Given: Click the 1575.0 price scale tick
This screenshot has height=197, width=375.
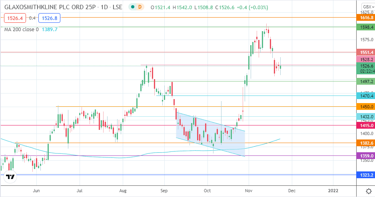Looking at the screenshot, I should [367, 40].
